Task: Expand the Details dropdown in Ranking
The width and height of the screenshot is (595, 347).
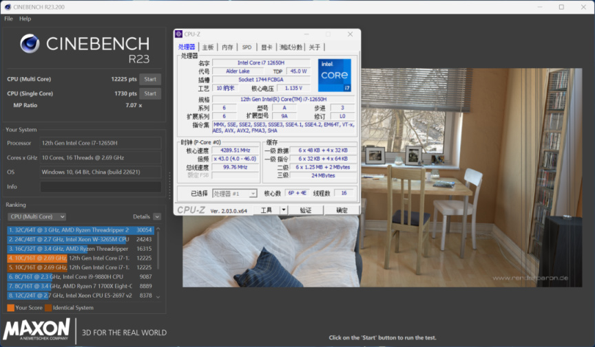Action: point(157,216)
